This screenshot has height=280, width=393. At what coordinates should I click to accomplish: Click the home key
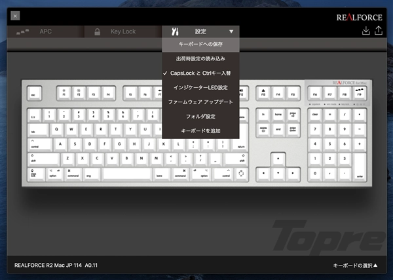278,115
